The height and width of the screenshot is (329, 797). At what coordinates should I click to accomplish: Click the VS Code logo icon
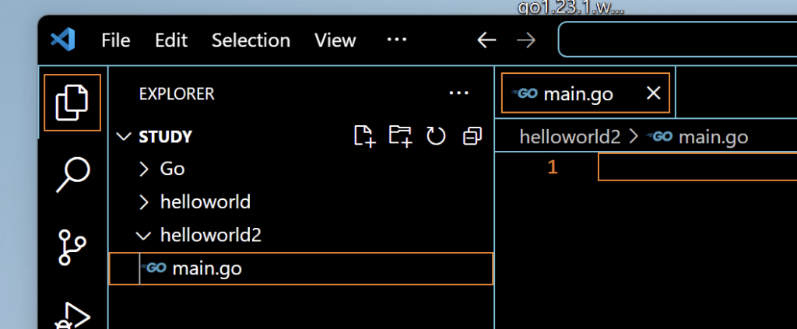(x=63, y=40)
